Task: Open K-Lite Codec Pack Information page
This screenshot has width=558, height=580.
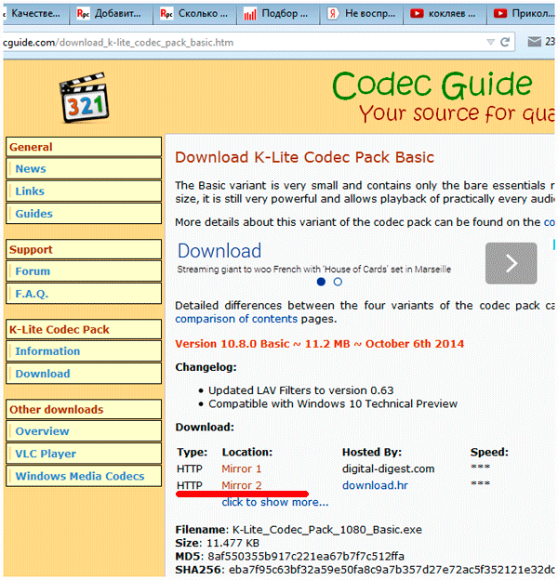Action: pyautogui.click(x=84, y=351)
